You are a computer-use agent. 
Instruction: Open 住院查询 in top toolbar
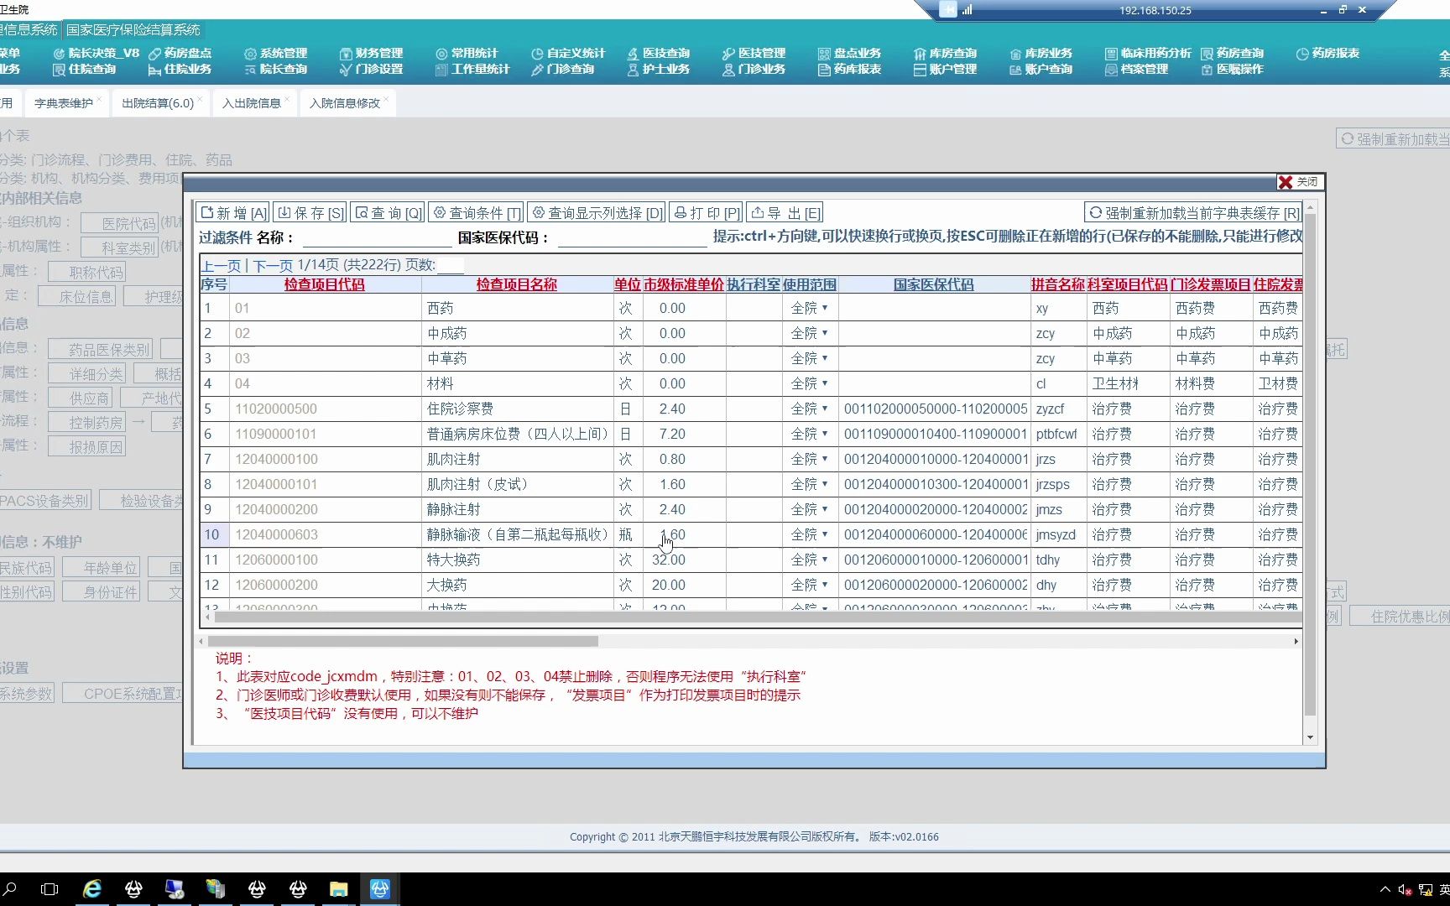(x=85, y=69)
